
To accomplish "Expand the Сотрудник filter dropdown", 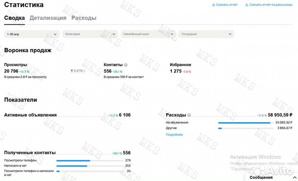I will click(206, 34).
